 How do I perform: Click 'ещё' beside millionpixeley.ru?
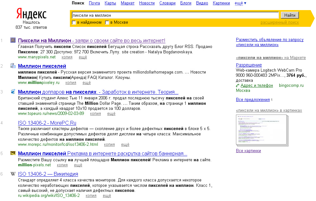point(87,83)
